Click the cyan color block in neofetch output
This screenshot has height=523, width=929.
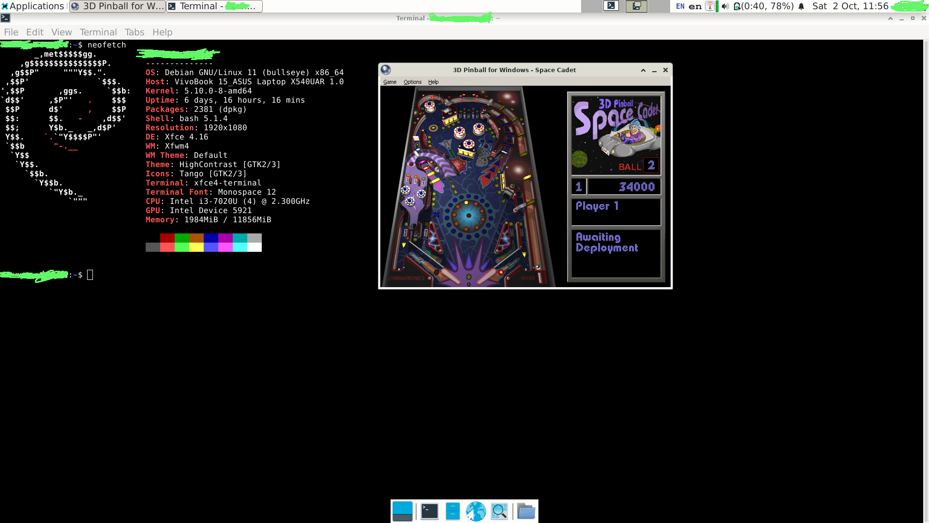click(240, 238)
